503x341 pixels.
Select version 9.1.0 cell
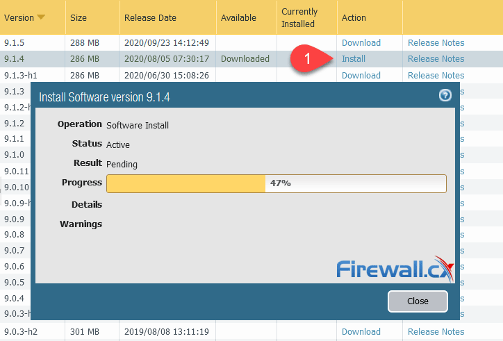tap(14, 155)
